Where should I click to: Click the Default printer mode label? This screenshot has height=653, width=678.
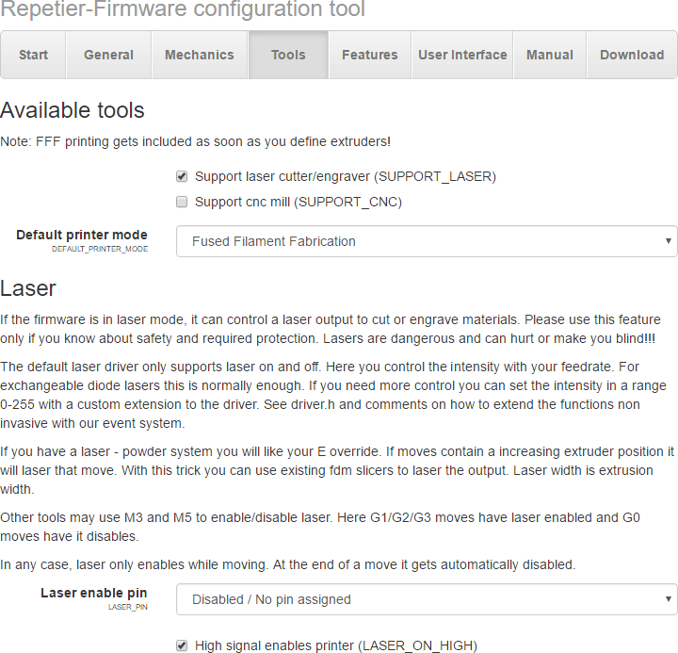(x=82, y=235)
